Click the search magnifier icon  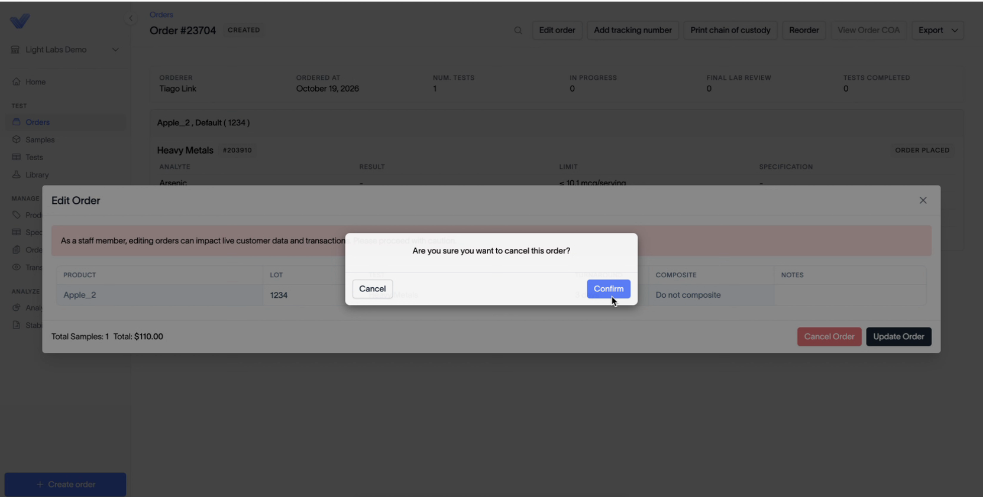coord(518,30)
